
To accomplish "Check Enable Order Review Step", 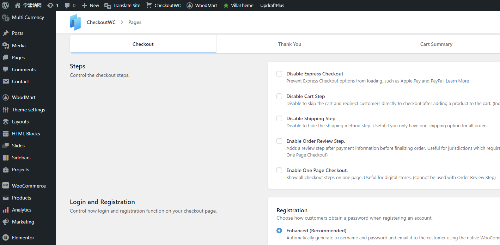I will [x=279, y=141].
